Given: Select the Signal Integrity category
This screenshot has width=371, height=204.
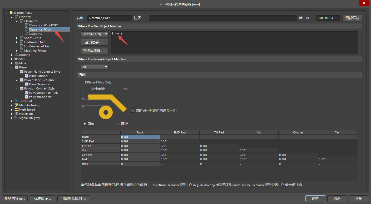Looking at the screenshot, I should (x=29, y=118).
